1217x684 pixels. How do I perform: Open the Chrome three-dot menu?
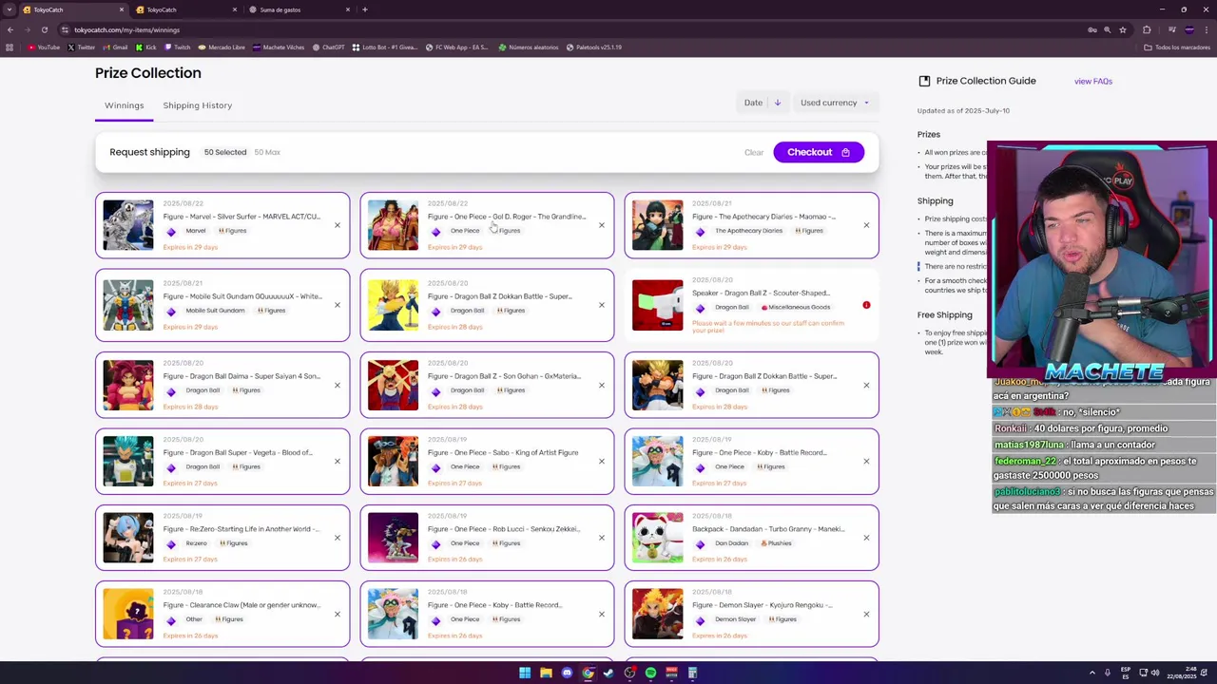pos(1206,29)
